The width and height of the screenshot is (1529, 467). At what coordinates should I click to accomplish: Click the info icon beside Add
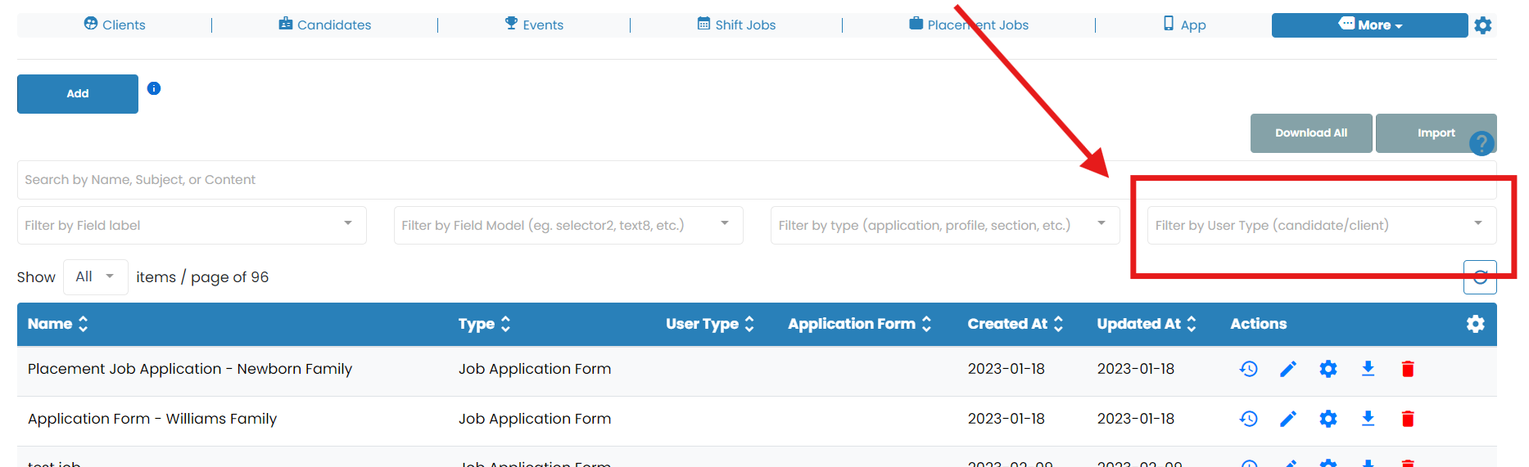pyautogui.click(x=154, y=88)
